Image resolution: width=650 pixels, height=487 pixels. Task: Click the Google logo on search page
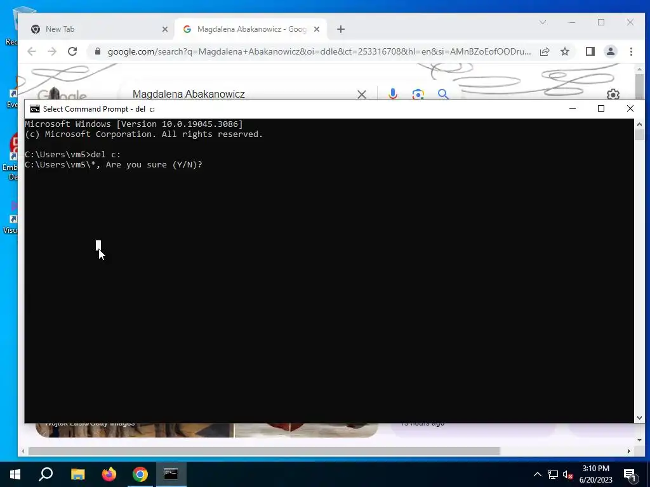62,94
